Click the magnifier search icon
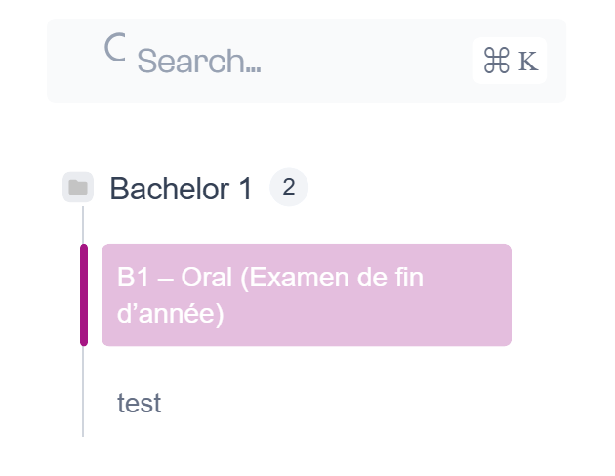 click(115, 47)
